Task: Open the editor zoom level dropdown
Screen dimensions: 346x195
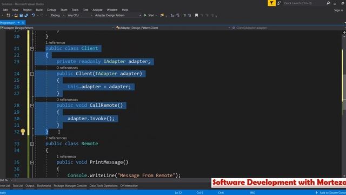Action: coord(12,180)
